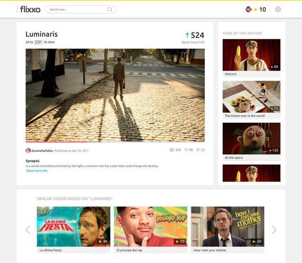Click The tiniest man in the world title

point(244,116)
